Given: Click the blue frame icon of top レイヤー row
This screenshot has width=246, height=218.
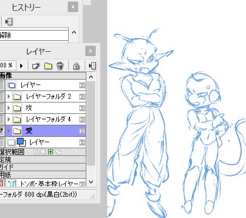Looking at the screenshot, I should point(12,85).
